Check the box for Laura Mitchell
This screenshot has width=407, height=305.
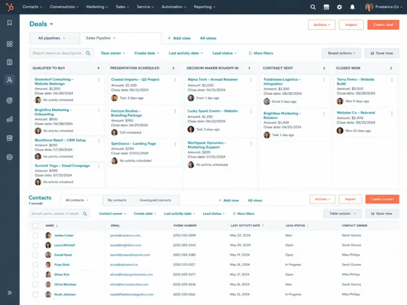pyautogui.click(x=35, y=245)
